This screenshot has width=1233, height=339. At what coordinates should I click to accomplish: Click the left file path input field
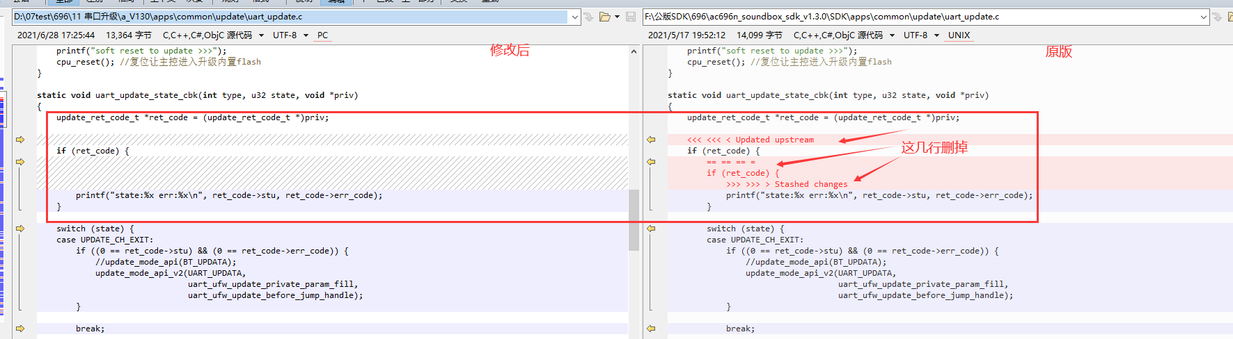click(291, 17)
